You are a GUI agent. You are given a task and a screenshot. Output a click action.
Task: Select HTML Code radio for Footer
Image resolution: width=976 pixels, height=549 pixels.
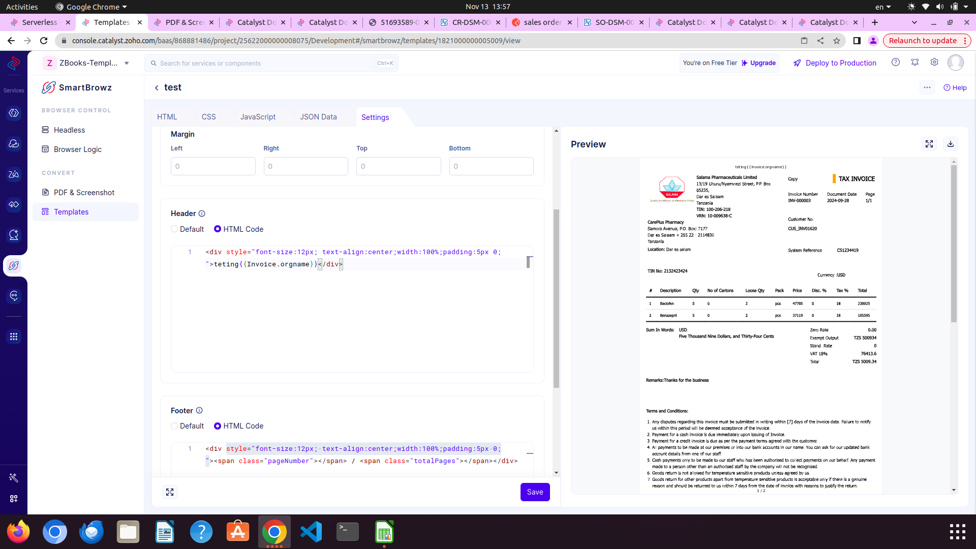click(x=218, y=426)
